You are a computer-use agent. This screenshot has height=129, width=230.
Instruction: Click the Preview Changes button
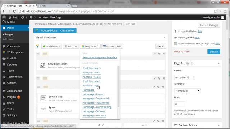point(209,25)
